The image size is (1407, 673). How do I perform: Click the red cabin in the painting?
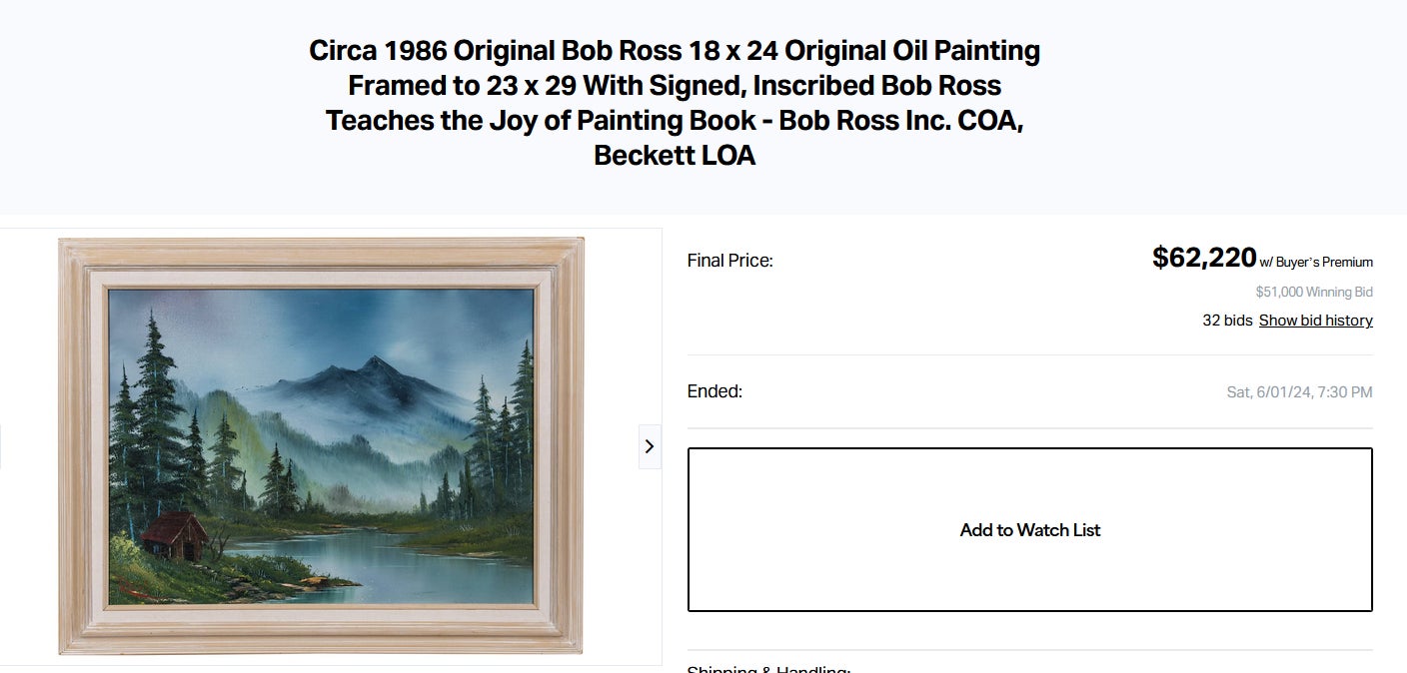click(x=174, y=536)
